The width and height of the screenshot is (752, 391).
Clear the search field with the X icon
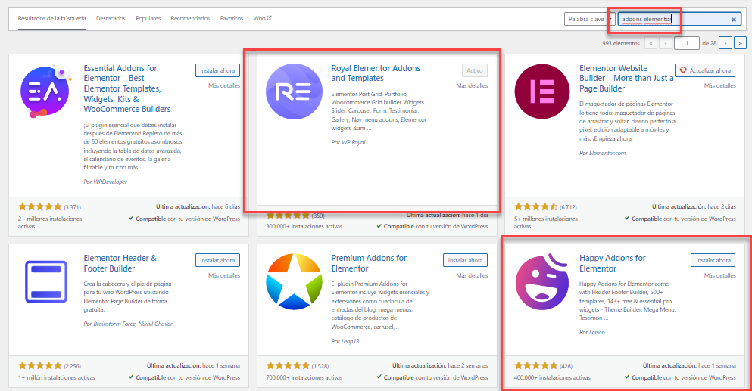733,19
